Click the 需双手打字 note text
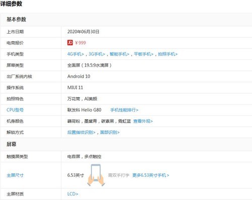Image resolution: width=252 pixels, height=200 pixels. (x=118, y=175)
